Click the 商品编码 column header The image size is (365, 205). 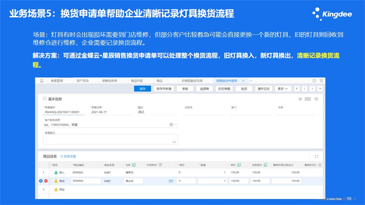click(78, 165)
